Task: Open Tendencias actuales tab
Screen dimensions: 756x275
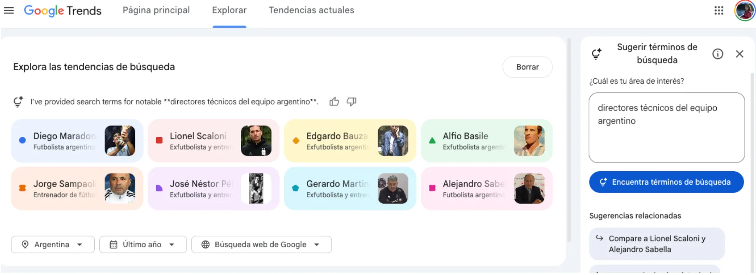Action: pyautogui.click(x=311, y=10)
